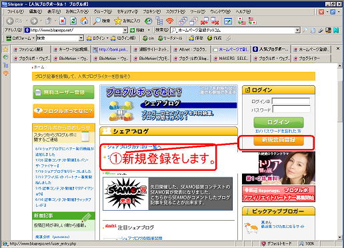Click the orange 新規会員登録 button
This screenshot has height=248, width=344.
(279, 140)
